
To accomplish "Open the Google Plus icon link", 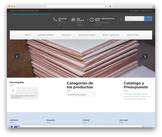I will [121, 19].
